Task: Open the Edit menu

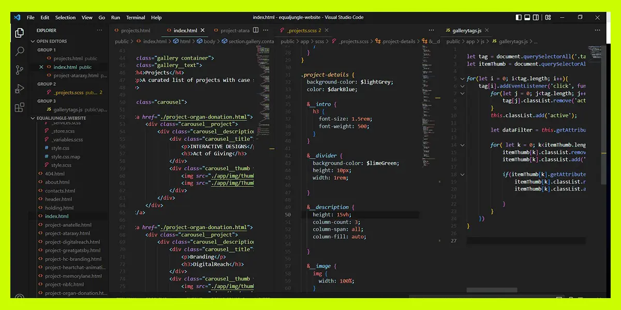Action: pyautogui.click(x=45, y=18)
